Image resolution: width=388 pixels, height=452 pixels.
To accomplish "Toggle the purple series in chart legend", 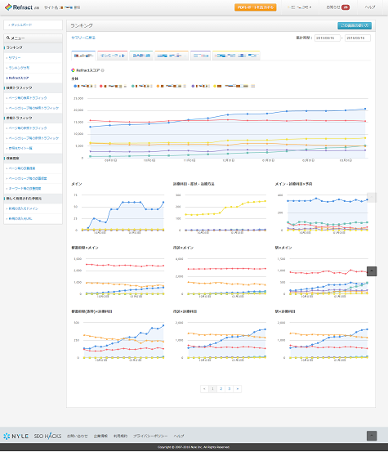I will click(x=201, y=86).
